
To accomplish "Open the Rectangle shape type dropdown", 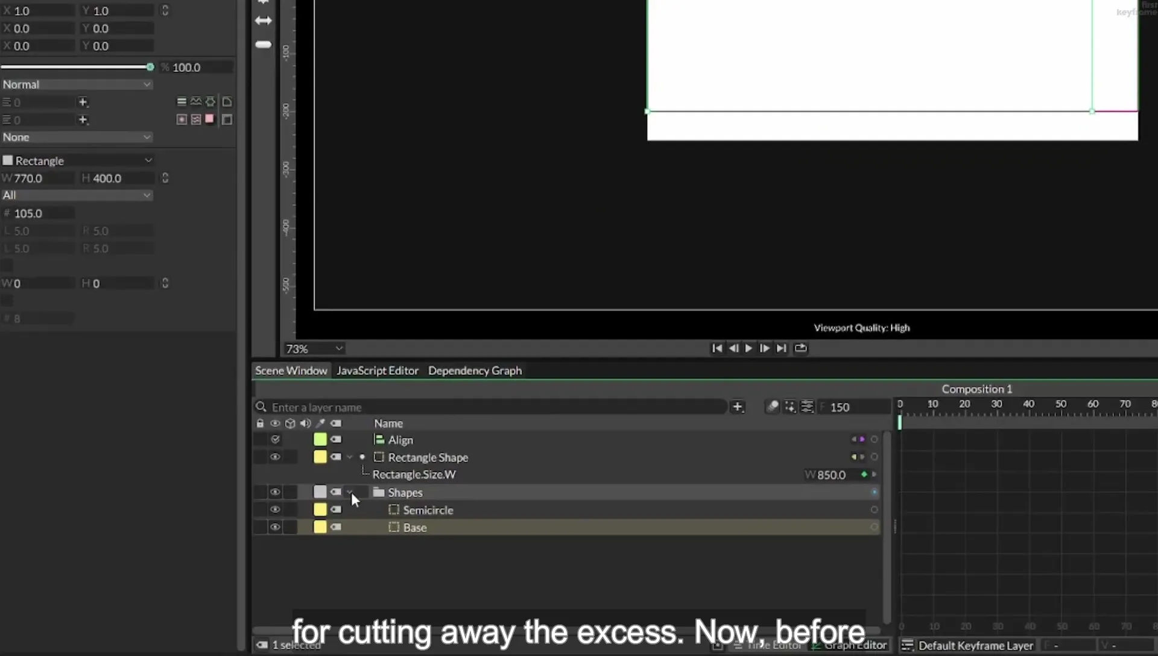I will [x=77, y=160].
